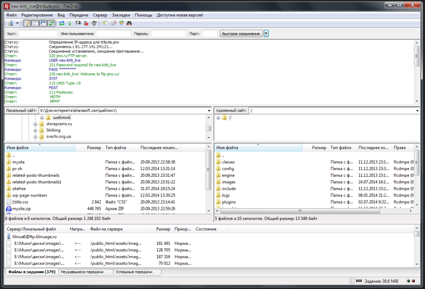Toggle remote directory tree display
Screen dimensions: 425x289
(43, 23)
